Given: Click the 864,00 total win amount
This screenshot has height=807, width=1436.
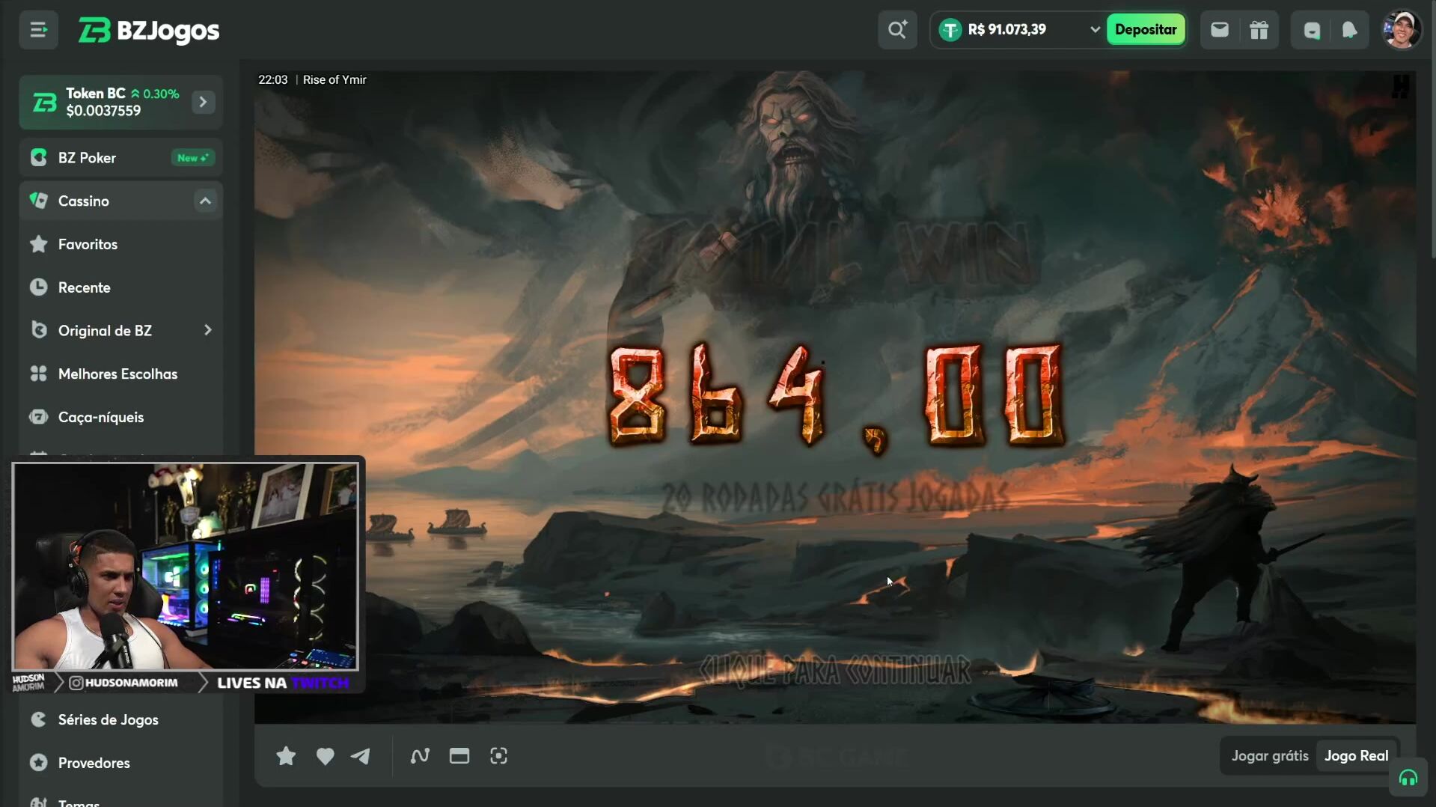Looking at the screenshot, I should [836, 397].
